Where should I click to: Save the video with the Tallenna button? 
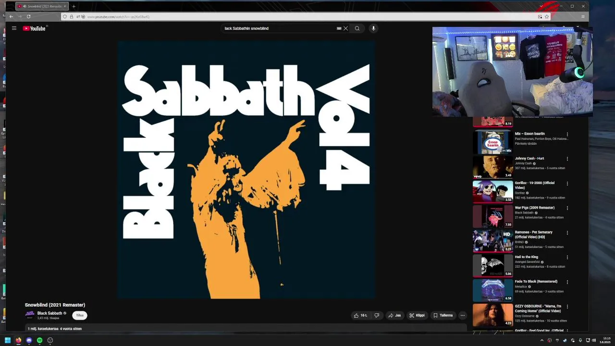[x=443, y=315]
